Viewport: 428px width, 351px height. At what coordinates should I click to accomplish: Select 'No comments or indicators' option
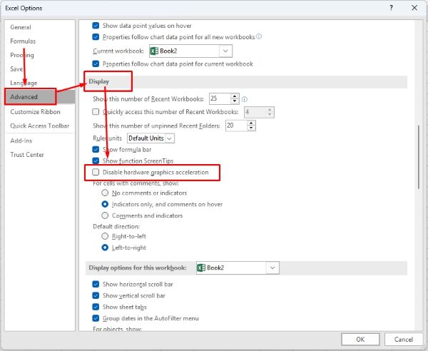coord(105,193)
